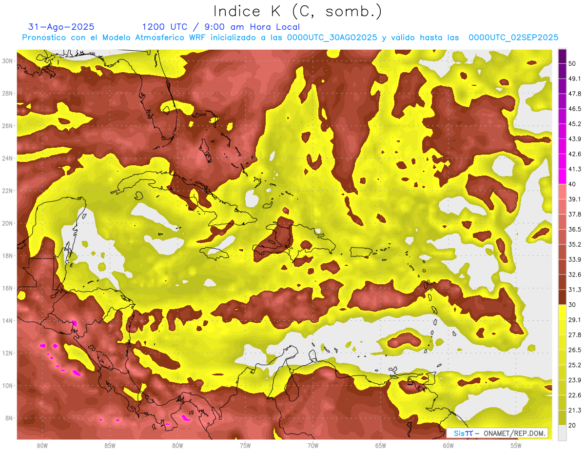
Task: Click the legend value '27.8'
Action: click(x=575, y=335)
